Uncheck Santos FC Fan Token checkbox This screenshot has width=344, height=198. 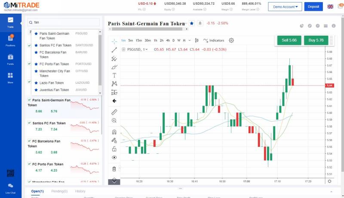(29, 123)
